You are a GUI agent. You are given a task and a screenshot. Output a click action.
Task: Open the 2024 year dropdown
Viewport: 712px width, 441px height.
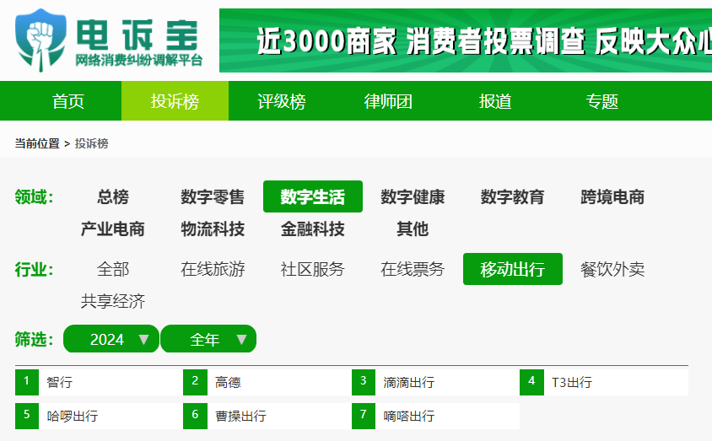click(111, 339)
